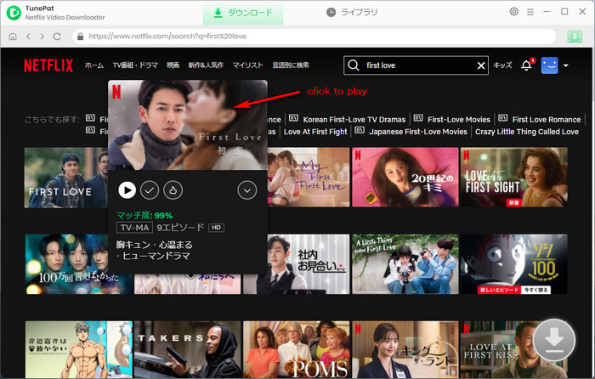This screenshot has height=379, width=595.
Task: Open TunePat settings gear
Action: pyautogui.click(x=513, y=12)
